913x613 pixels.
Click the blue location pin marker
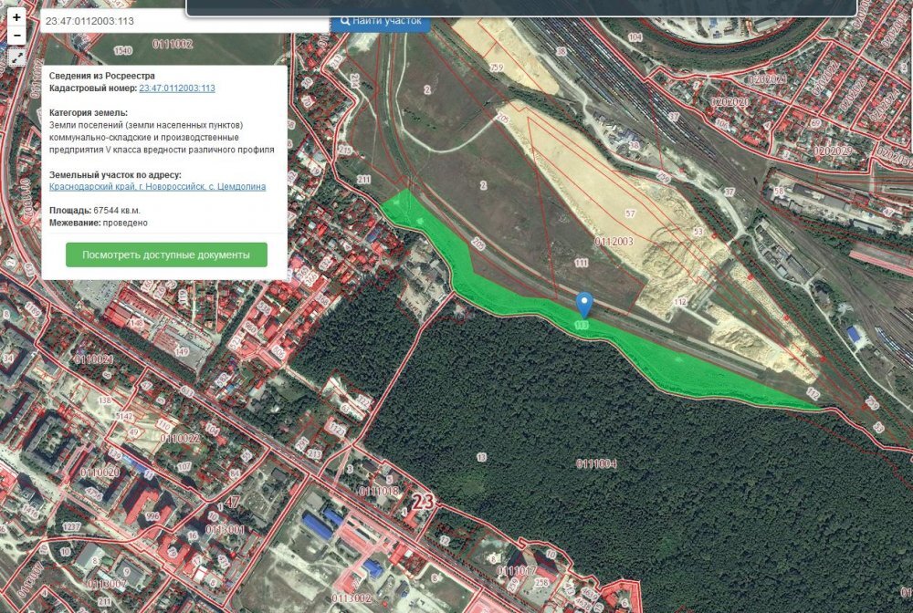point(584,306)
